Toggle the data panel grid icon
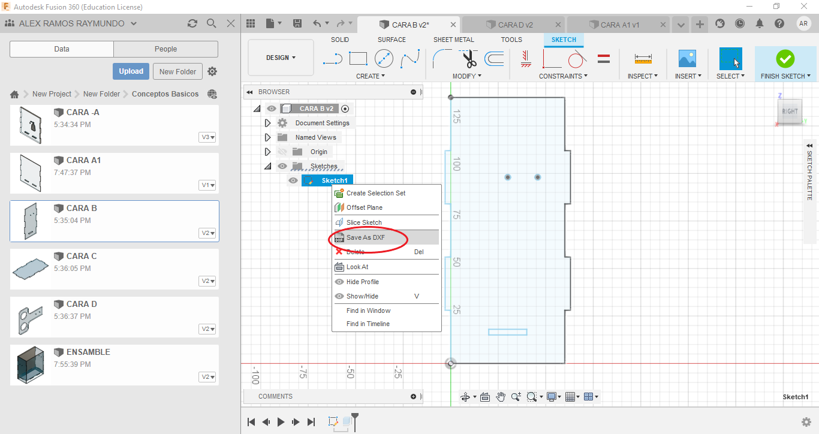The width and height of the screenshot is (819, 434). 251,23
